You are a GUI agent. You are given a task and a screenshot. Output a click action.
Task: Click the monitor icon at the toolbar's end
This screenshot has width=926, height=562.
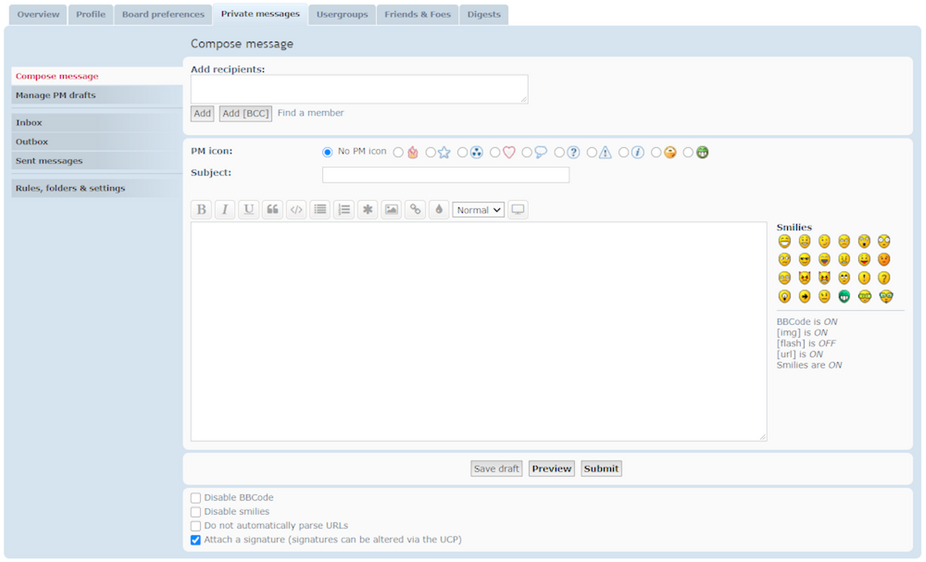tap(518, 209)
